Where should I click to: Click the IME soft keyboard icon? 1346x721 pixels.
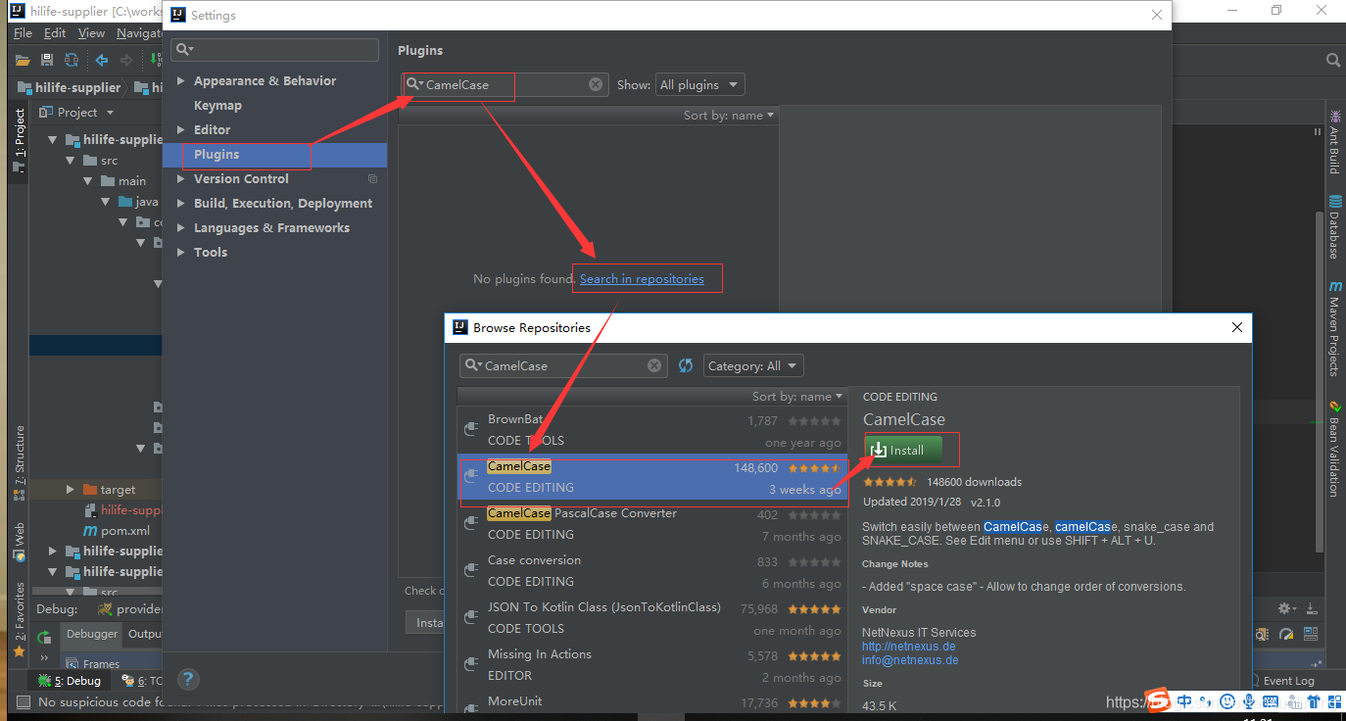coord(1272,701)
